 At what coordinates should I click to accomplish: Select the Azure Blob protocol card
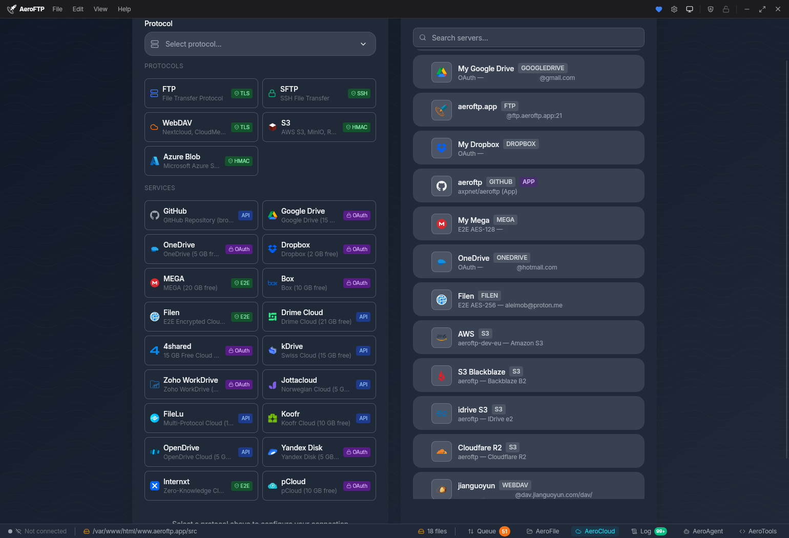point(201,160)
